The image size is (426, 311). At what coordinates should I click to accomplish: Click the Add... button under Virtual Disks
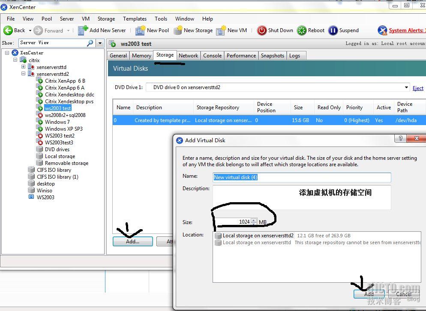pyautogui.click(x=132, y=241)
